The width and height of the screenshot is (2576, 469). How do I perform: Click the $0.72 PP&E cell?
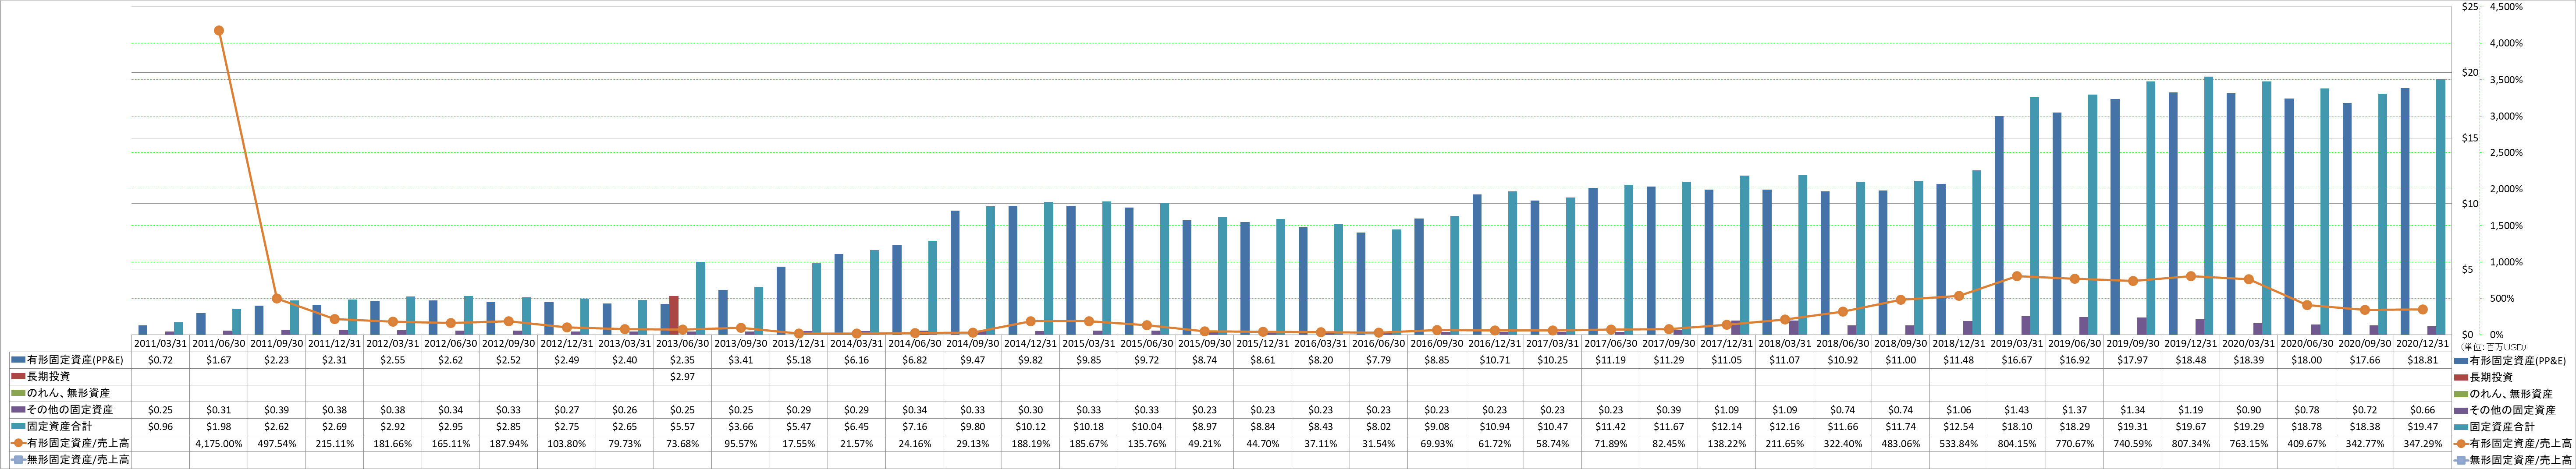click(161, 360)
